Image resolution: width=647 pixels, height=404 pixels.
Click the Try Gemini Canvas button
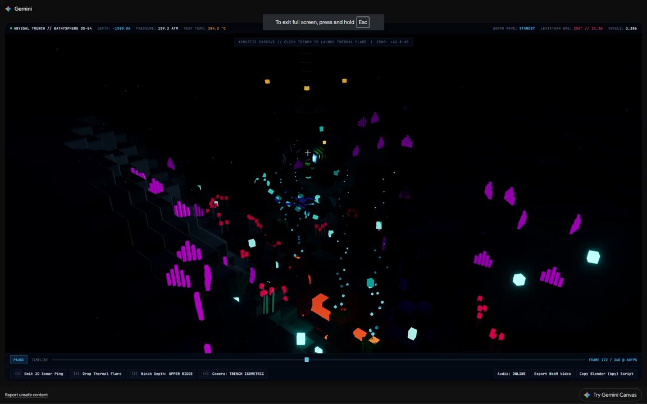[610, 395]
